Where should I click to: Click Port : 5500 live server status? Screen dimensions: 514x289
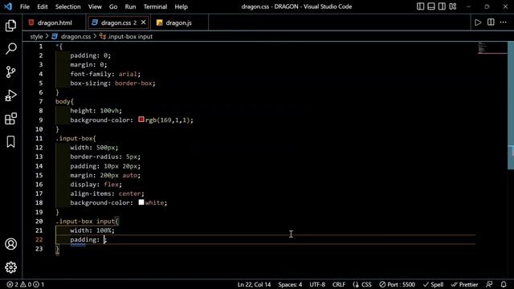[398, 284]
